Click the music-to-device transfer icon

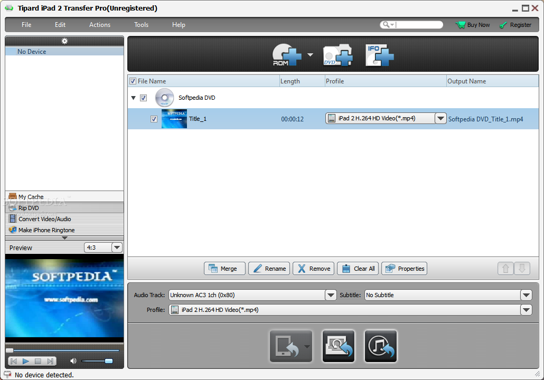(x=381, y=346)
